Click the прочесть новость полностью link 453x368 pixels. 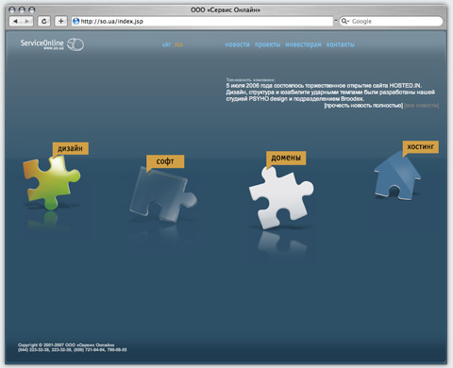click(x=363, y=106)
